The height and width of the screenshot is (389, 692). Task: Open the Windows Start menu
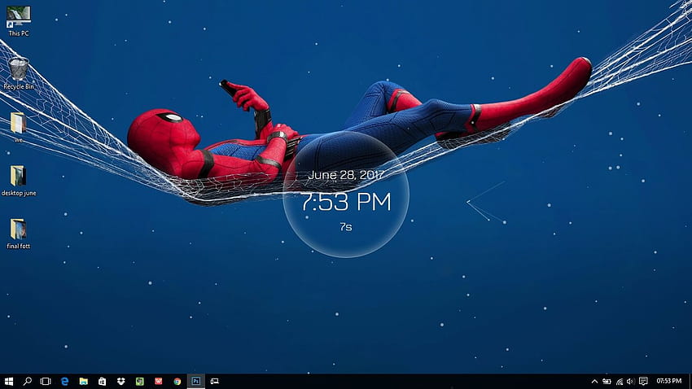9,382
